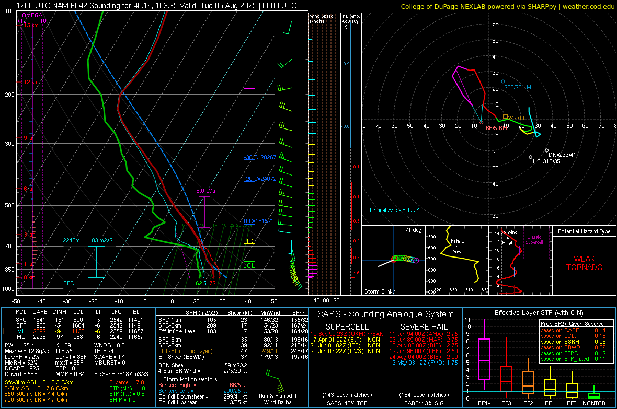
Task: Click the Storm Slinky panel label
Action: click(379, 291)
